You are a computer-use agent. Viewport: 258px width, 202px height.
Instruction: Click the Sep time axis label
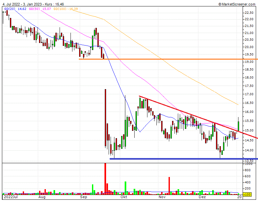tap(84, 197)
